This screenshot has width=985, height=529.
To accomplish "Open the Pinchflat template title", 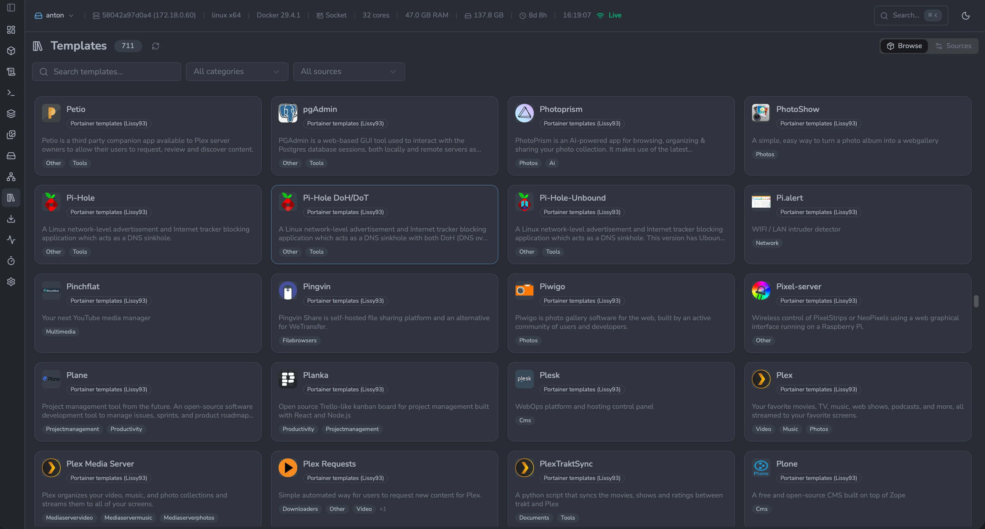I will coord(82,286).
